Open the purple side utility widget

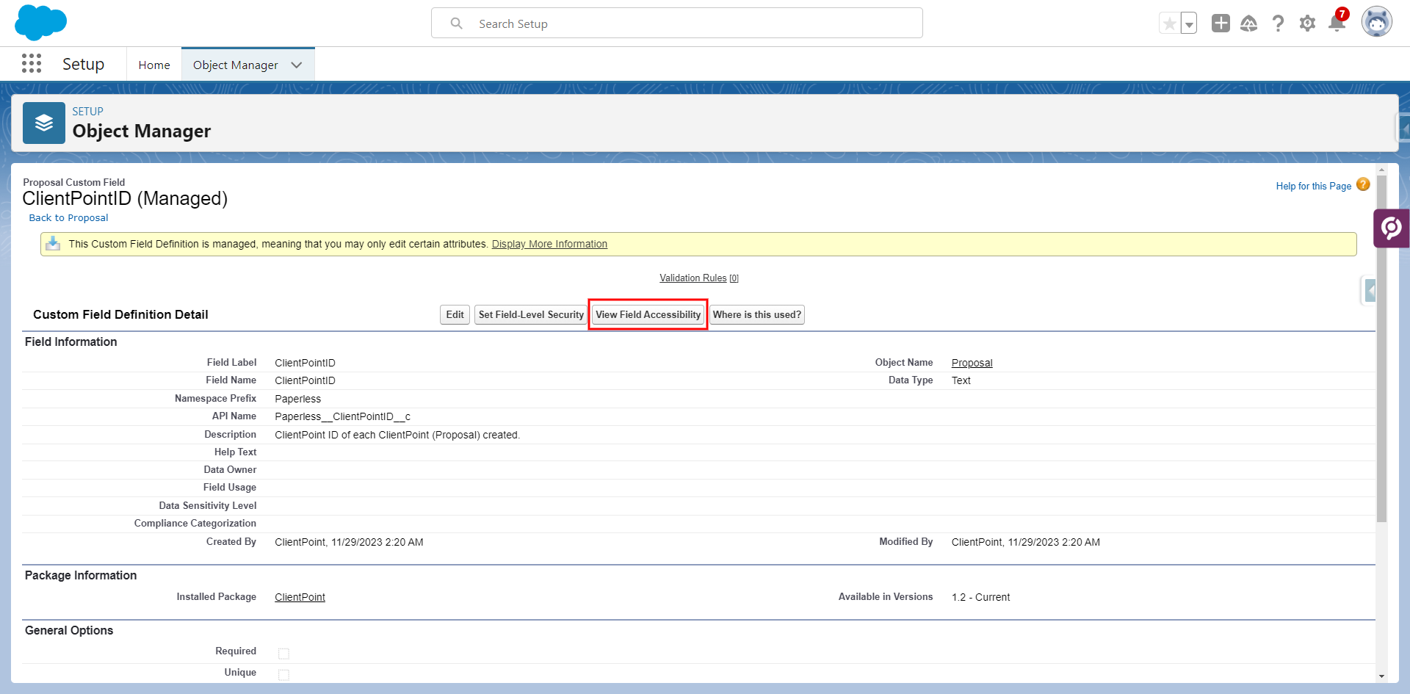pyautogui.click(x=1392, y=228)
